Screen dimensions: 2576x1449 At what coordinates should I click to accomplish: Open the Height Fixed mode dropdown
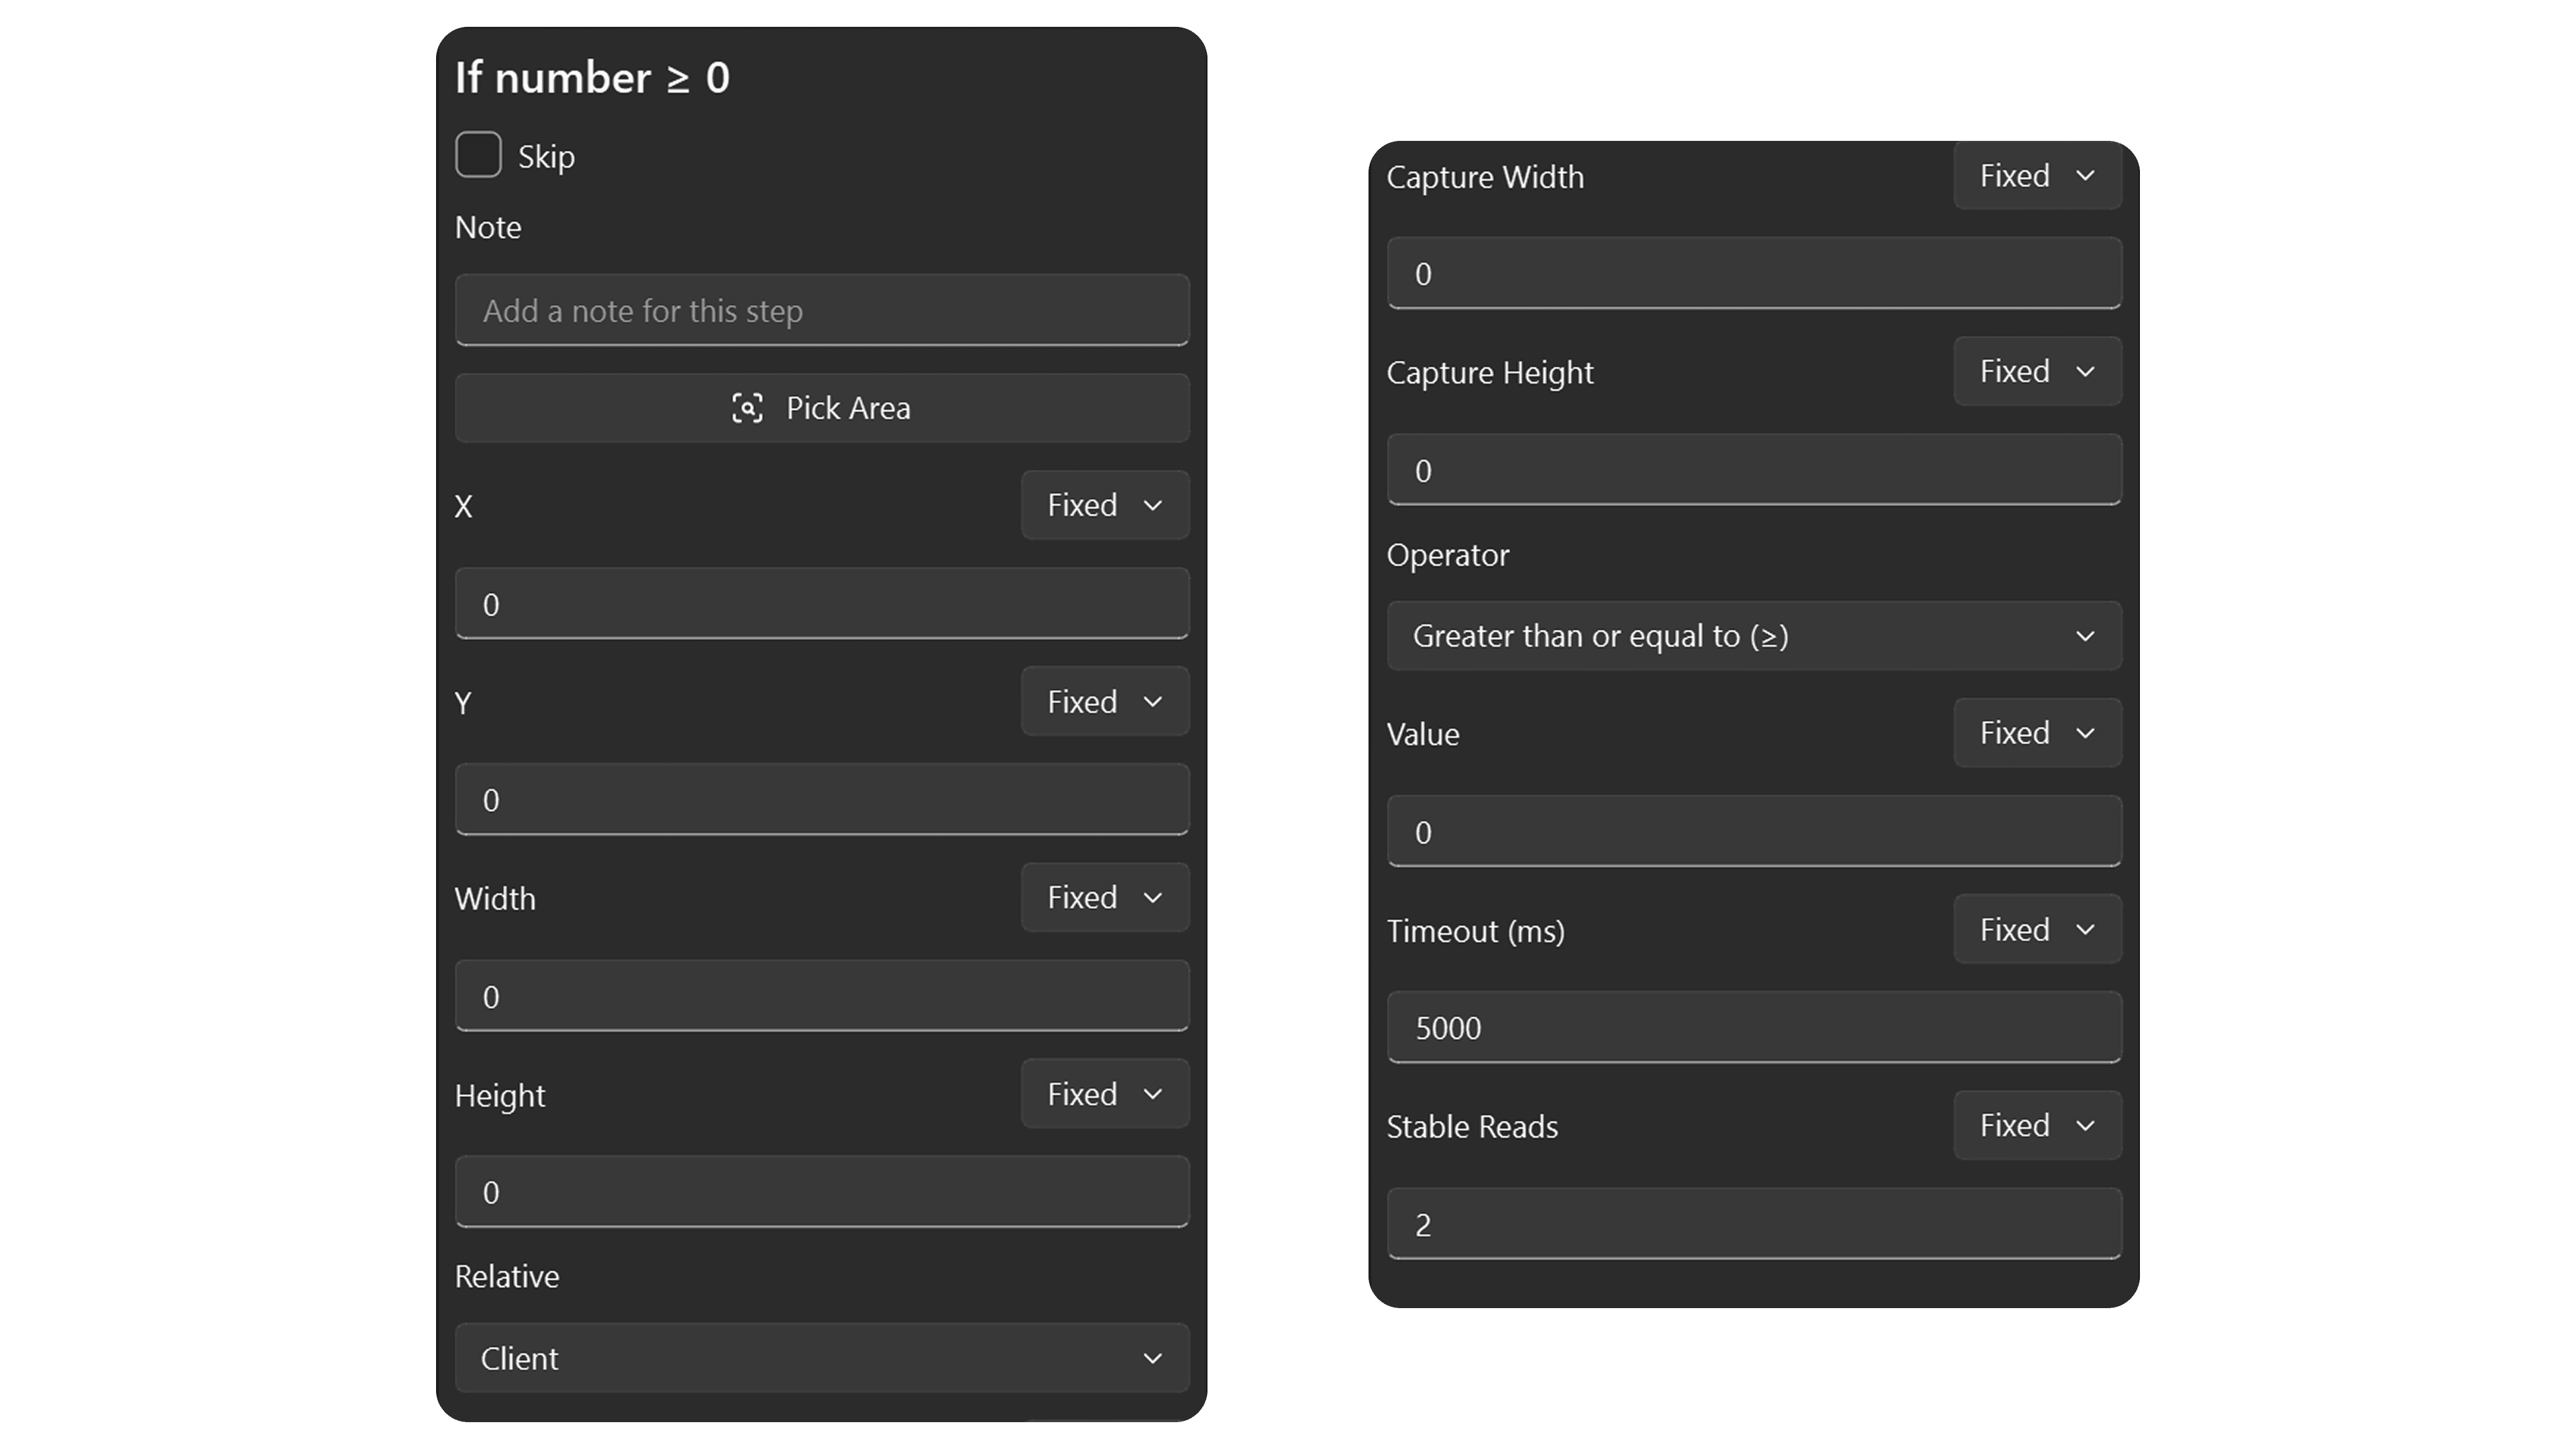point(1105,1094)
